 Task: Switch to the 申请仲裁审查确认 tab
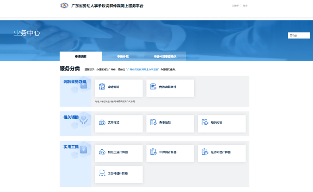(165, 57)
